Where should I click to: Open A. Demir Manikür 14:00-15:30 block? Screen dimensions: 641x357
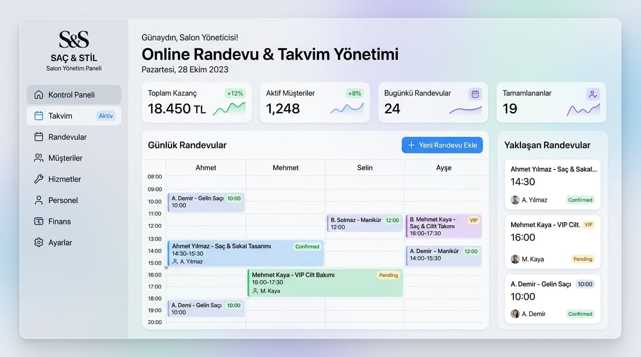coord(443,256)
